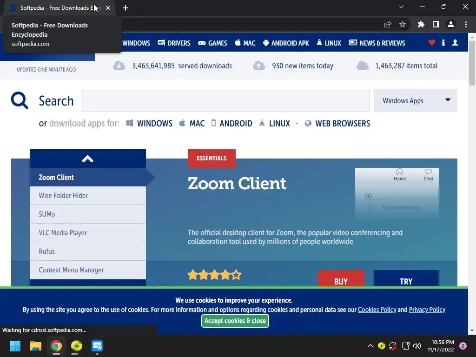Open the ANDROID APK navigation menu

click(x=286, y=43)
